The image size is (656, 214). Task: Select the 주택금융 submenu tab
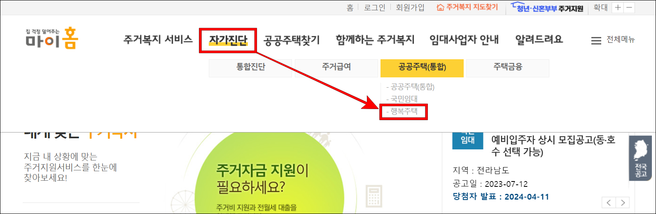508,68
